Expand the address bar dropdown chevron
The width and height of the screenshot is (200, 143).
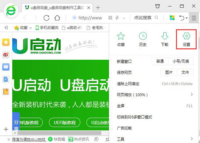(x=124, y=18)
